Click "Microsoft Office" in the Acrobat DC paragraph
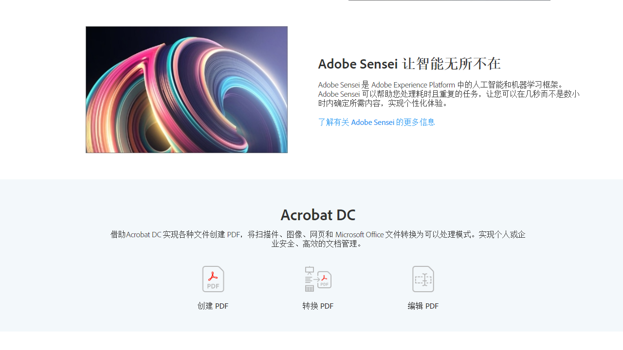This screenshot has height=350, width=623. point(360,234)
